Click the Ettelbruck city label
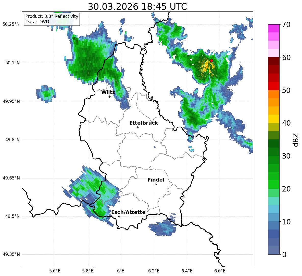This screenshot has width=302, height=276. click(144, 123)
